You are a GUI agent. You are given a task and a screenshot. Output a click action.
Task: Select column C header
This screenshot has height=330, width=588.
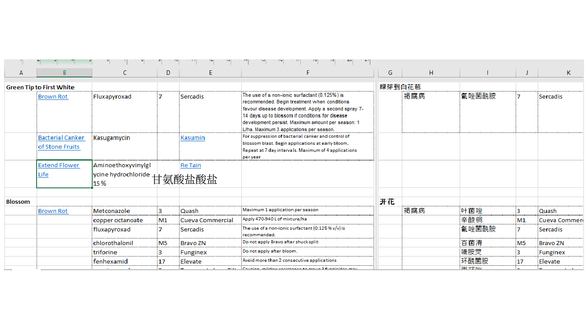tap(125, 73)
